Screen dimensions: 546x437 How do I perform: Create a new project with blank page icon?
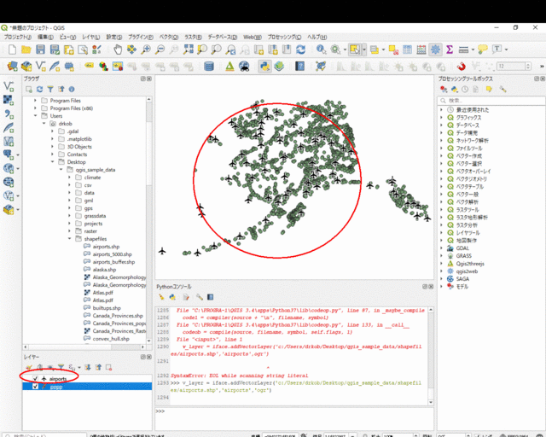(12, 50)
